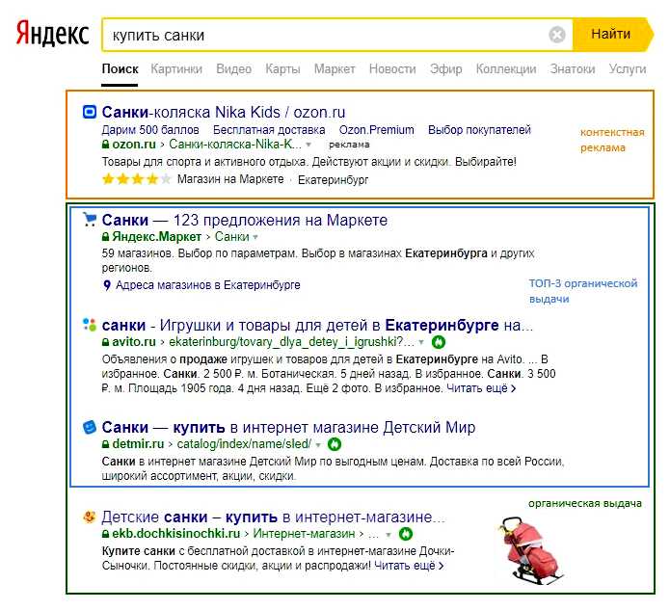Open the Новости tab
Image resolution: width=670 pixels, height=610 pixels.
(x=392, y=69)
